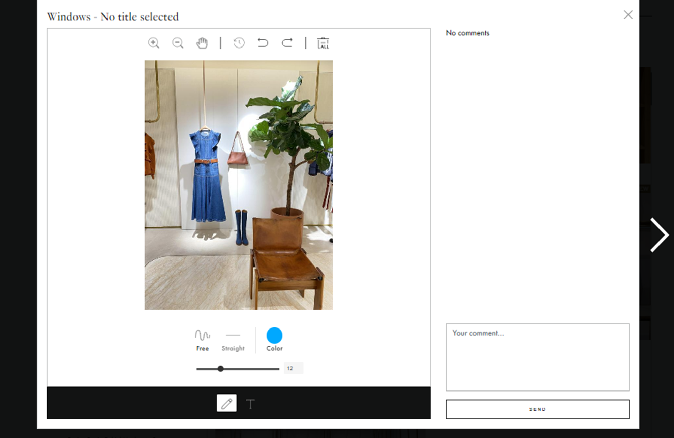Clear all annotations with the trash ALL icon

point(323,43)
